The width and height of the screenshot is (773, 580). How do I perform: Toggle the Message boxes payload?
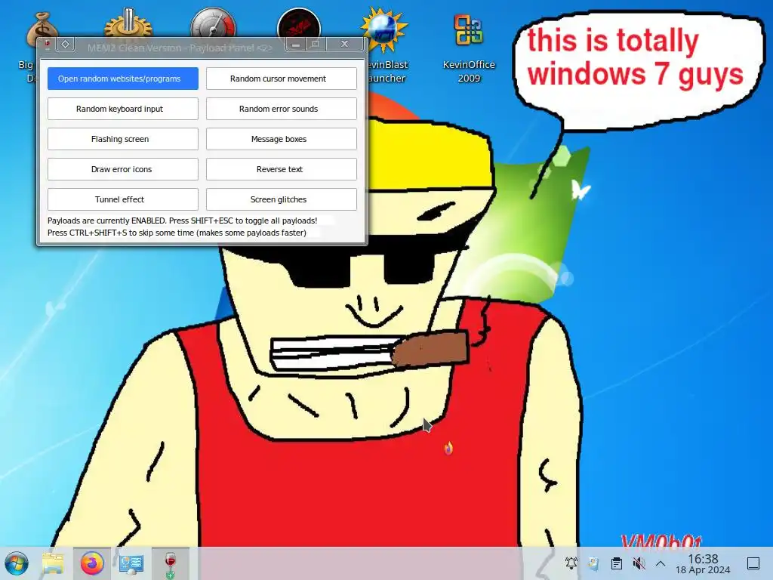click(281, 139)
